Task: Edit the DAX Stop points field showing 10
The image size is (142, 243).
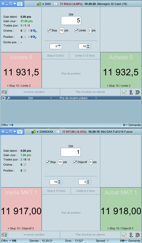Action: click(x=61, y=30)
